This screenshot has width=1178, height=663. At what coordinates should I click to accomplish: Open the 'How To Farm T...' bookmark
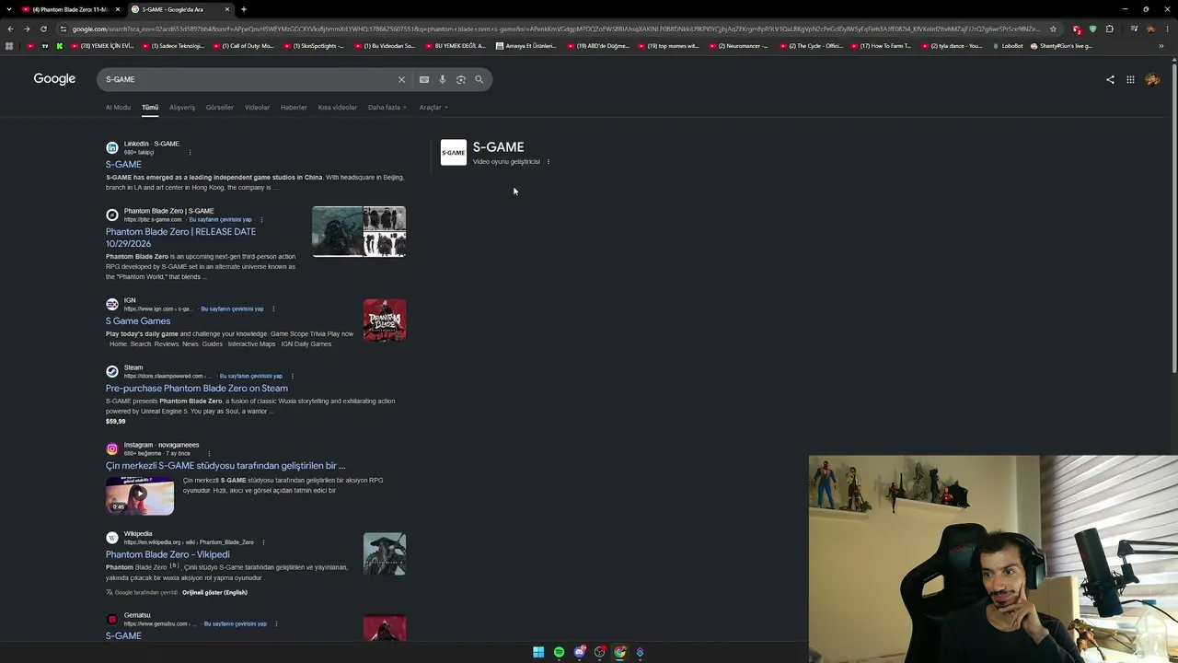tap(881, 45)
